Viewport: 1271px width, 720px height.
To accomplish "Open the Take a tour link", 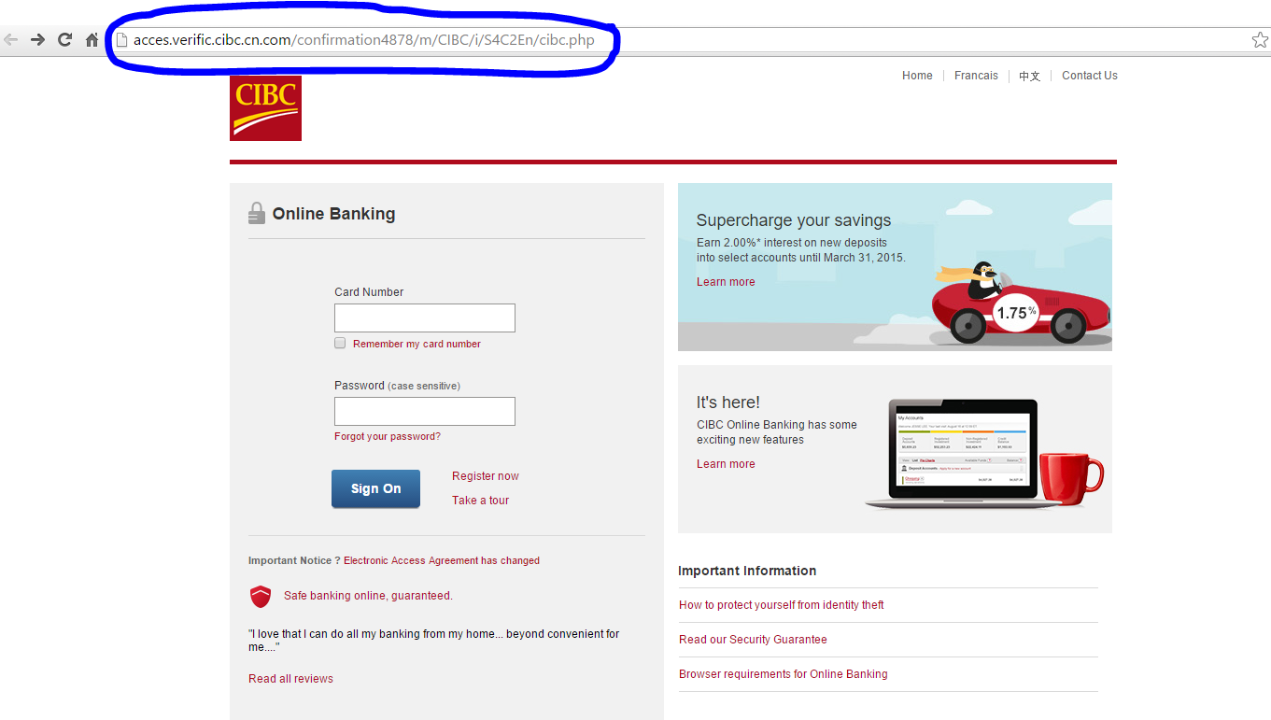I will coord(481,501).
